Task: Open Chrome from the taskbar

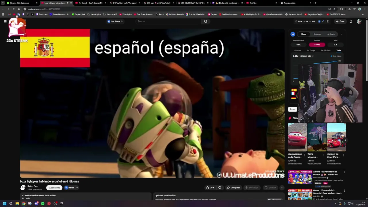Action: 24,204
